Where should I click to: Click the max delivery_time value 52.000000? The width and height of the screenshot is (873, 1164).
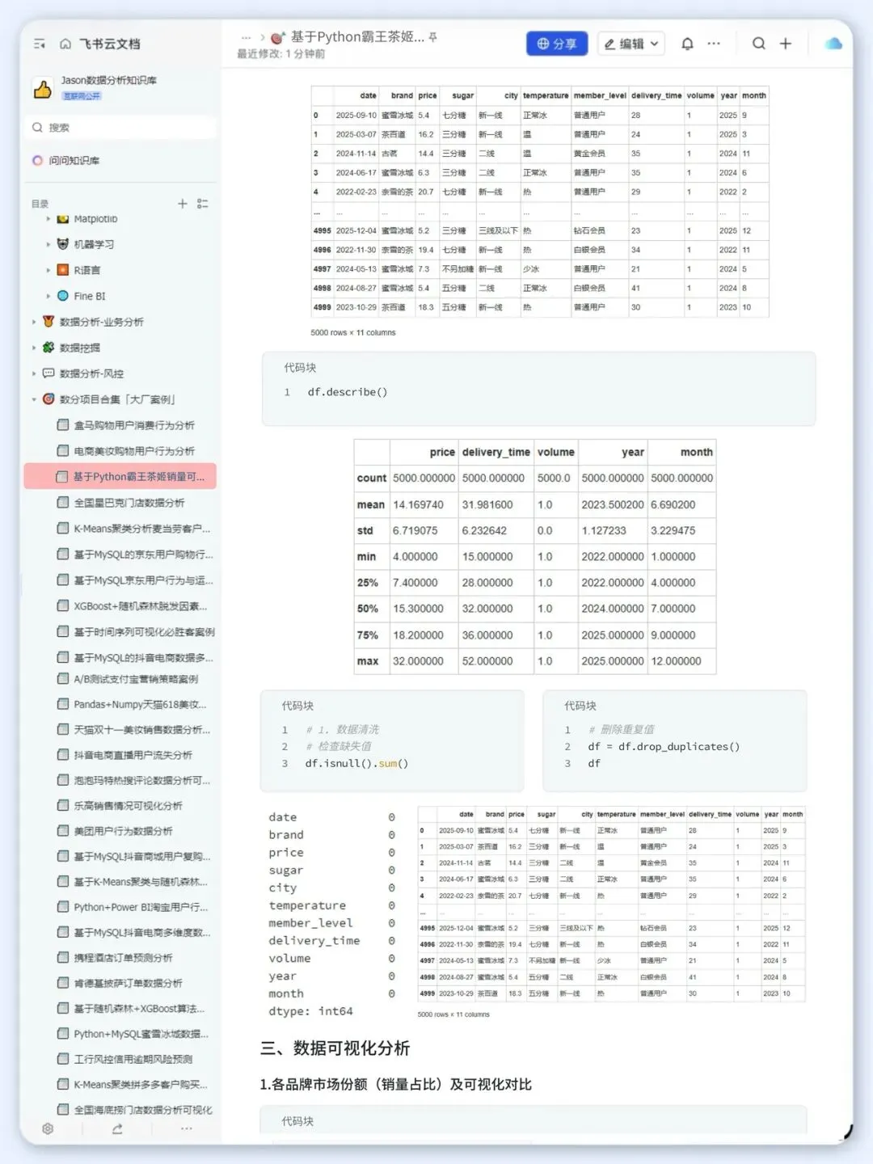click(x=487, y=661)
